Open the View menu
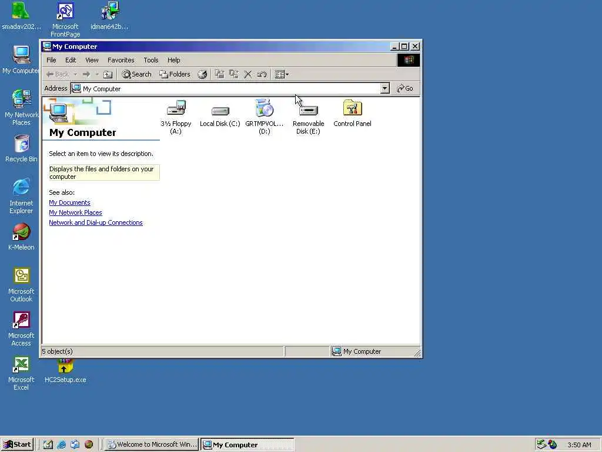Viewport: 602px width, 452px height. 92,60
